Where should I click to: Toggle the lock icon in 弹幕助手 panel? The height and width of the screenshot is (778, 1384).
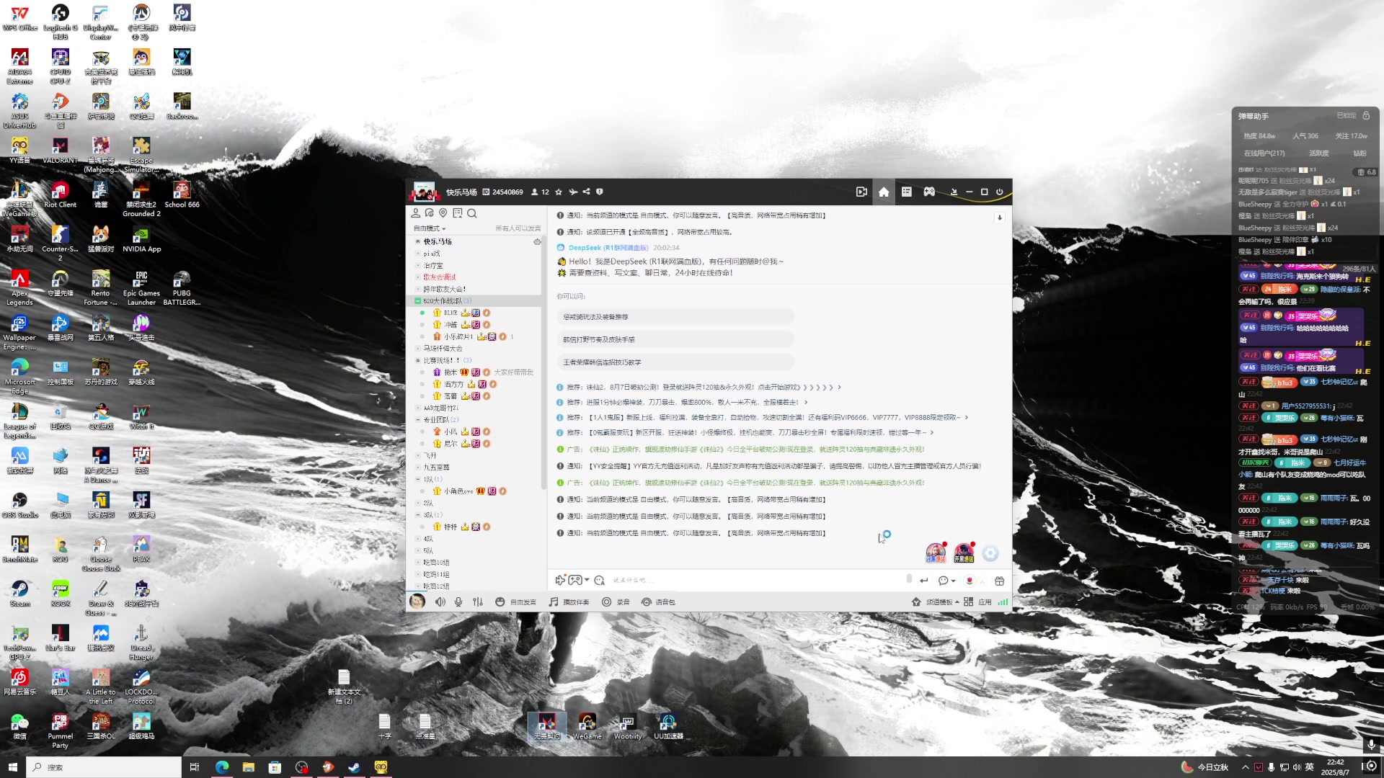tap(1366, 115)
